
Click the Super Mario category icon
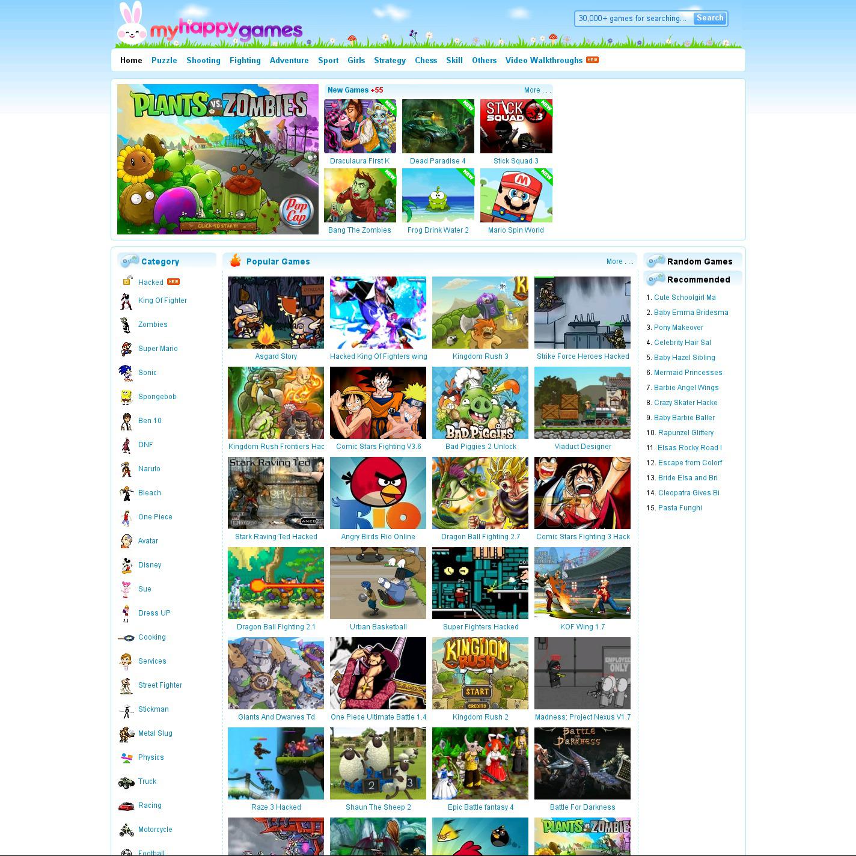(x=126, y=349)
